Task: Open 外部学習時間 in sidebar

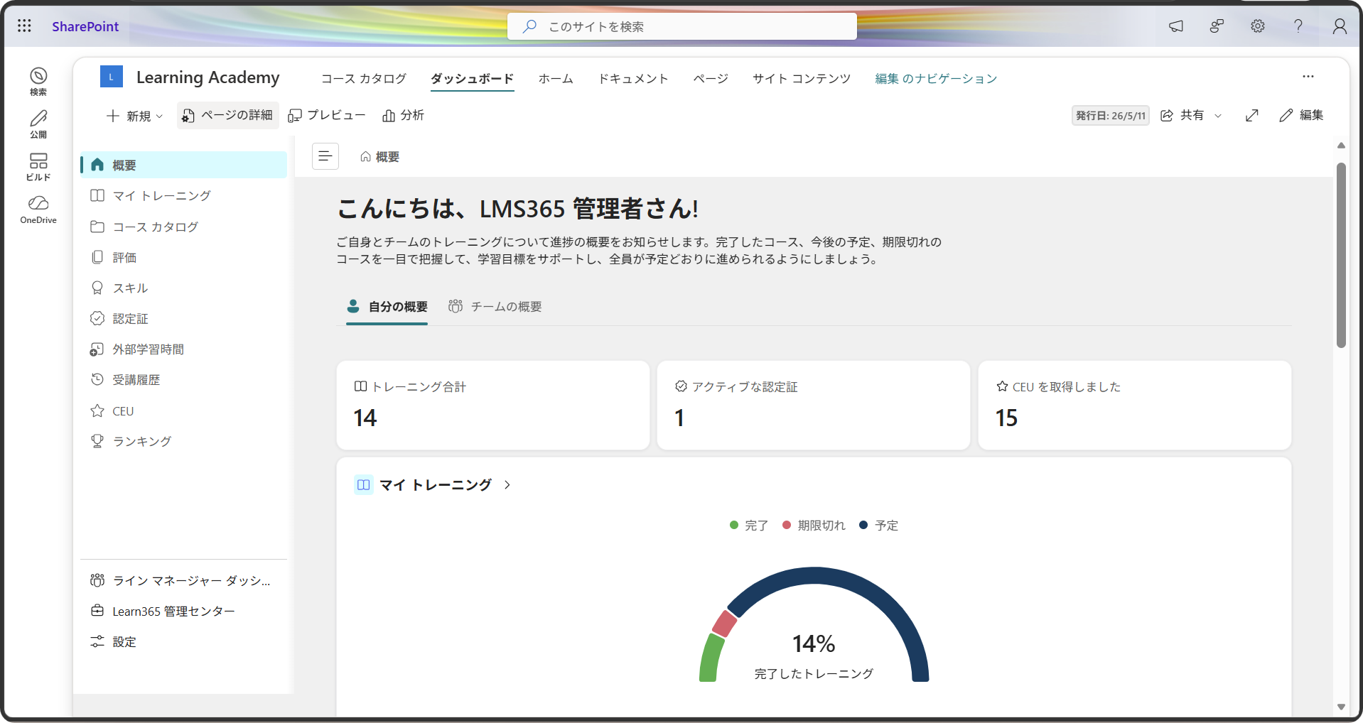Action: 184,349
